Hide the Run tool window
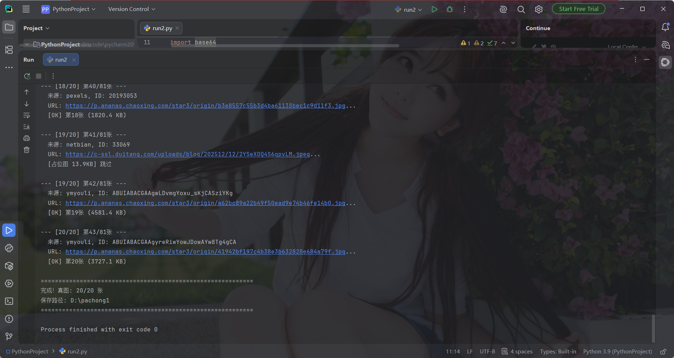The height and width of the screenshot is (358, 674). 647,59
